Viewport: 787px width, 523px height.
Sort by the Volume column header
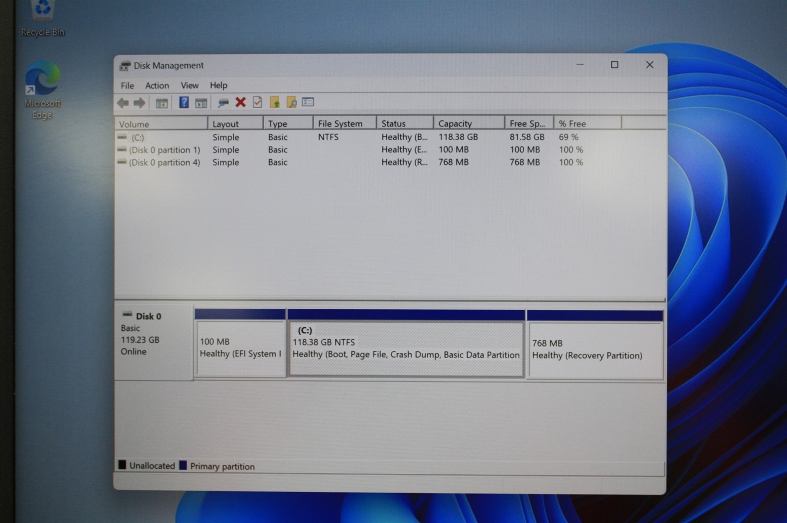(161, 124)
